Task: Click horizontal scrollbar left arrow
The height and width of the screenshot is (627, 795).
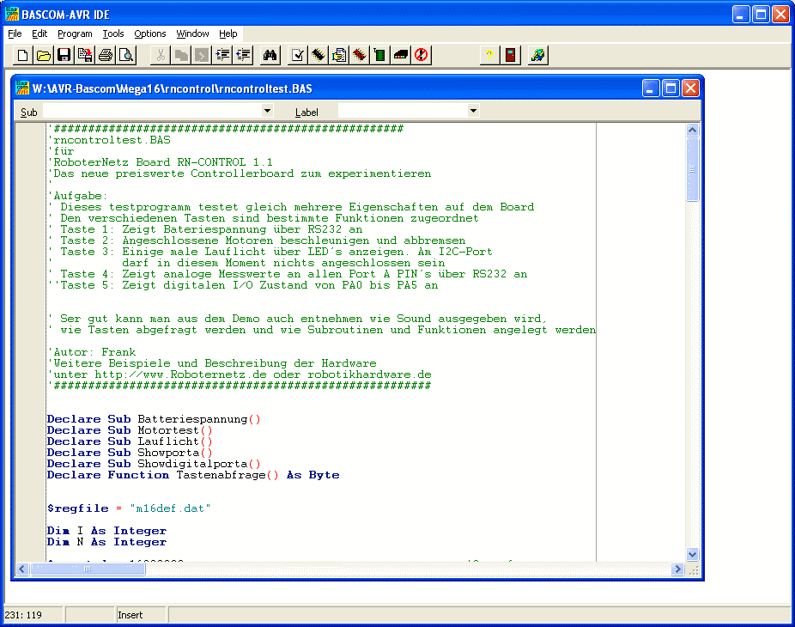Action: (22, 569)
